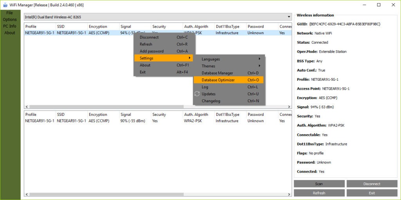Maximize the WiFi Manager window
Viewport: 401px width, 200px height.
(379, 5)
